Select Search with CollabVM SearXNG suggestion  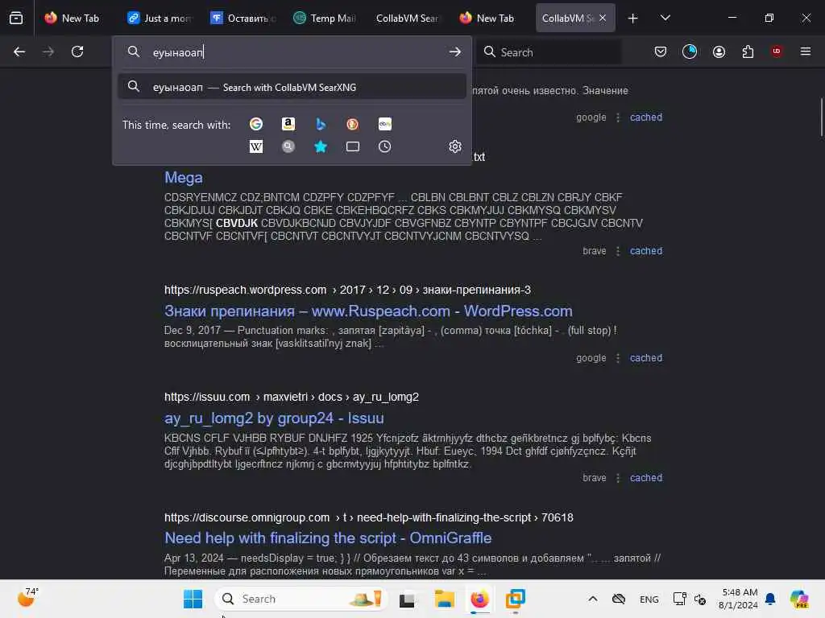(292, 87)
